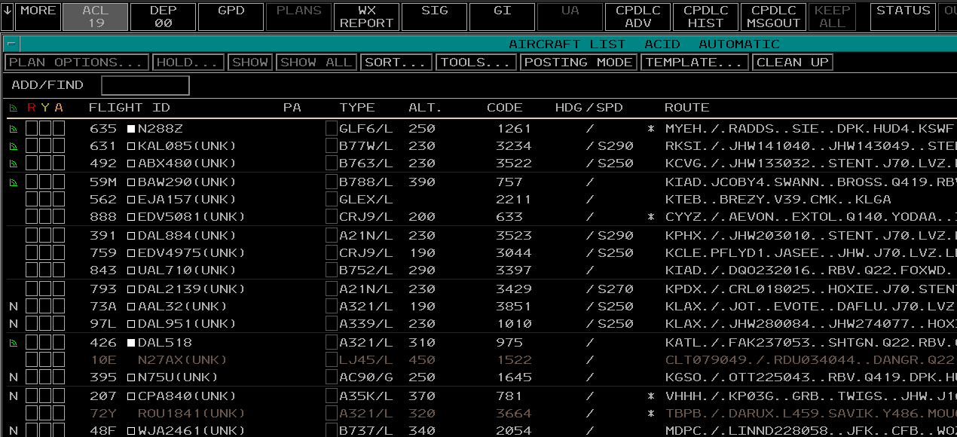Click the FLIGHT ID column header
Image resolution: width=957 pixels, height=437 pixels.
129,108
